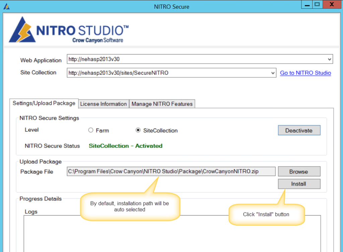Click inside the Web Application address field

coord(167,59)
